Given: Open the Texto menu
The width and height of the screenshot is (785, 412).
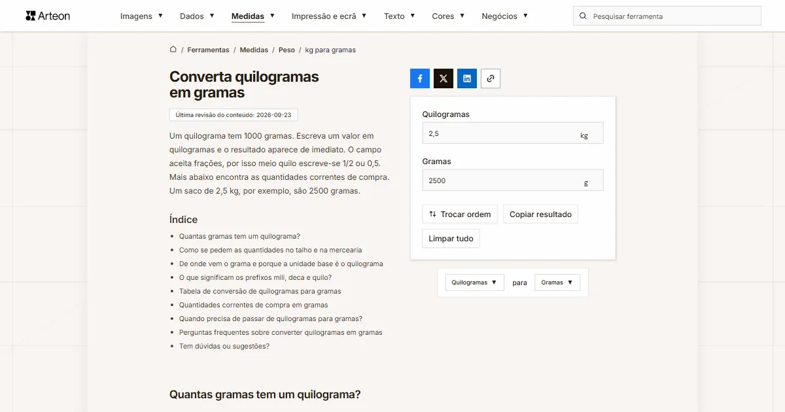Looking at the screenshot, I should (400, 16).
